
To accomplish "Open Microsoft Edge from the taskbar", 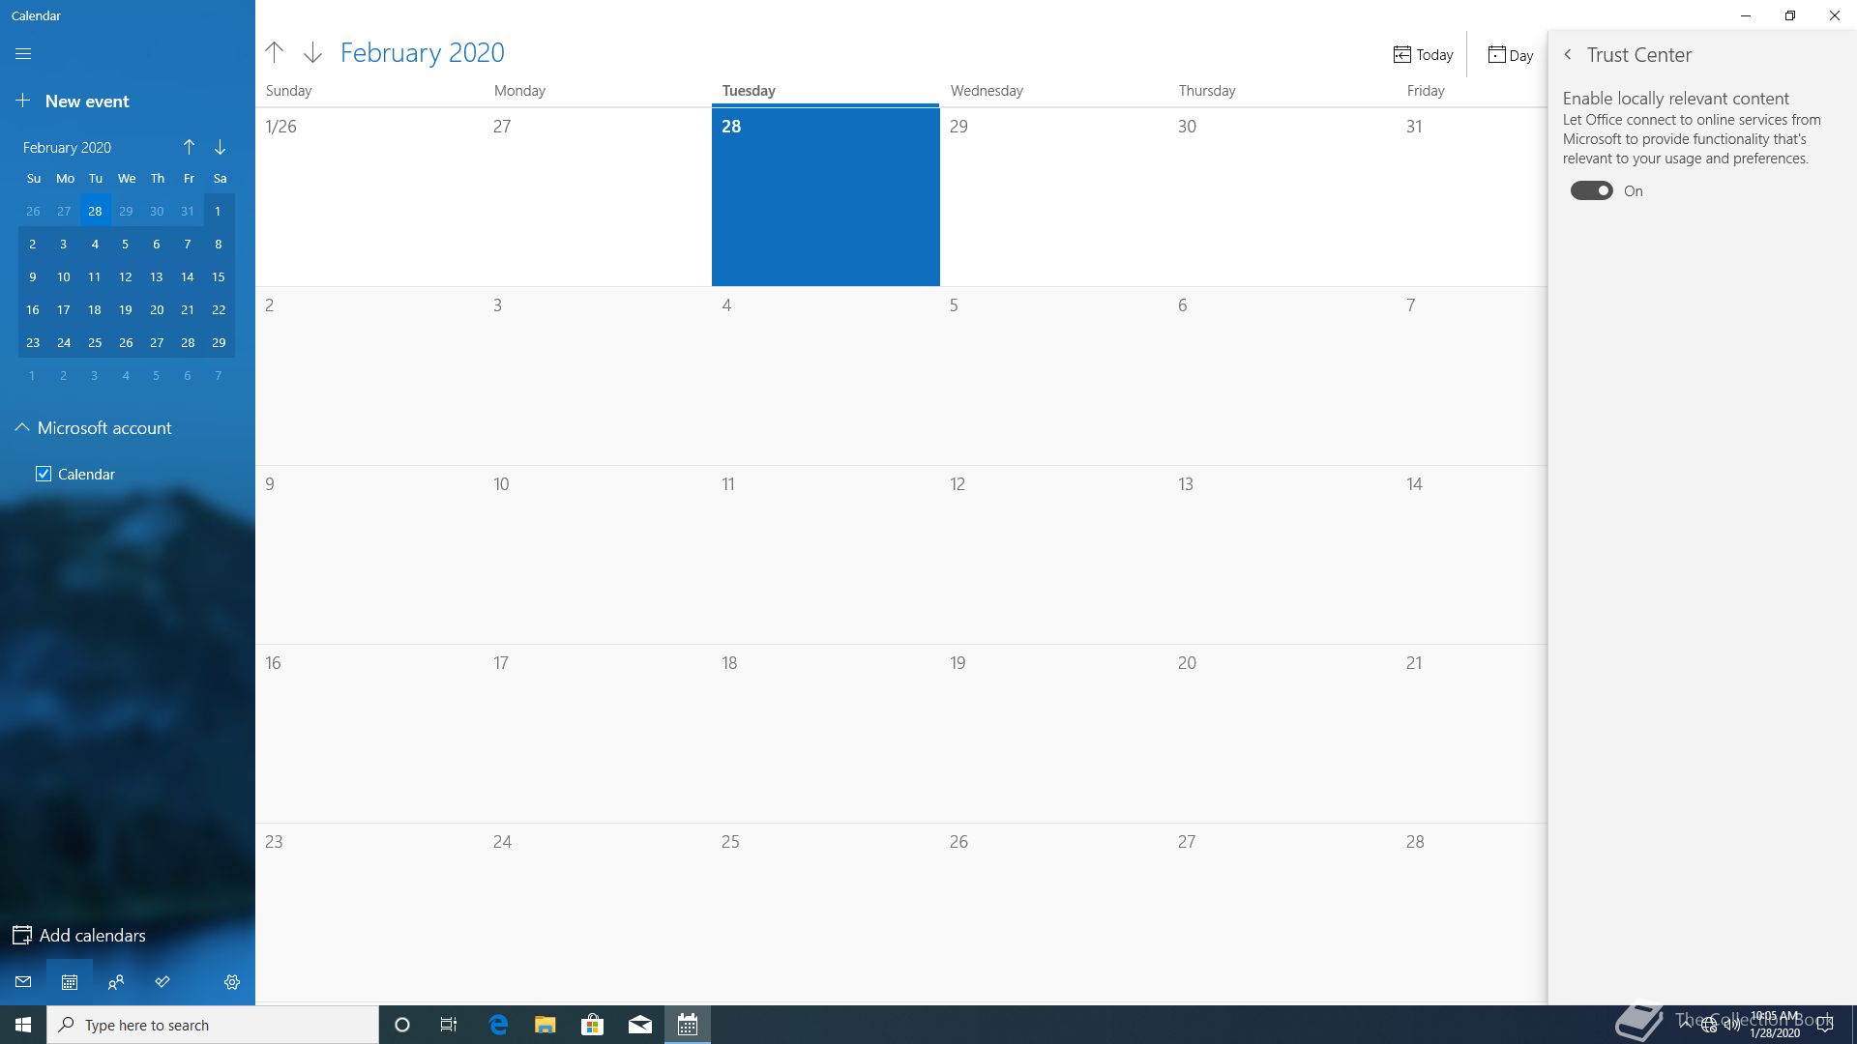I will pos(498,1025).
